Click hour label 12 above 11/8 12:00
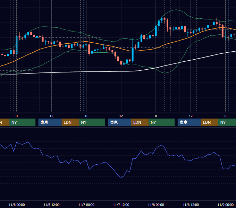This screenshot has width=236, height=208. pos(191,116)
